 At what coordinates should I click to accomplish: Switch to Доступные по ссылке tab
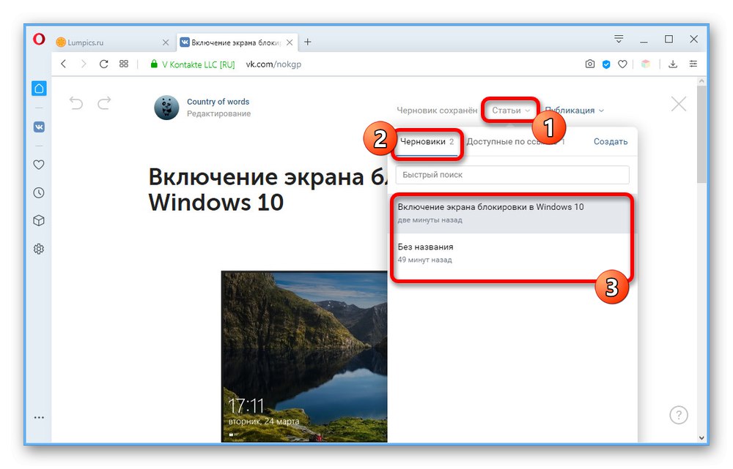515,142
